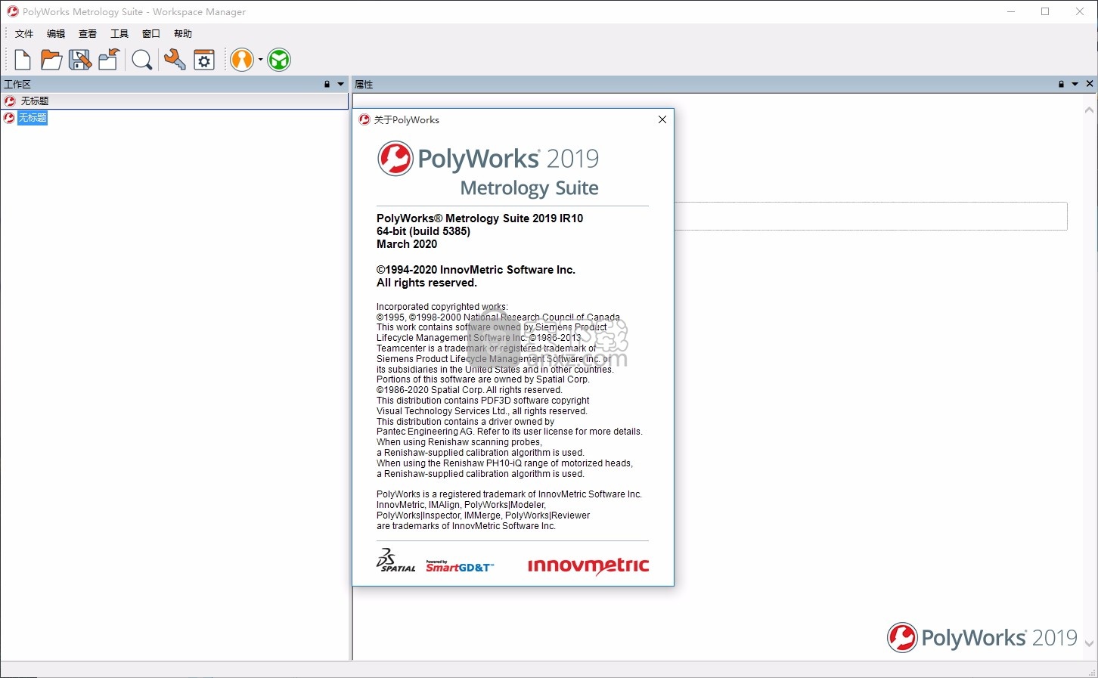Click the PolyWorks icon in the title bar
The width and height of the screenshot is (1098, 678).
pyautogui.click(x=12, y=11)
